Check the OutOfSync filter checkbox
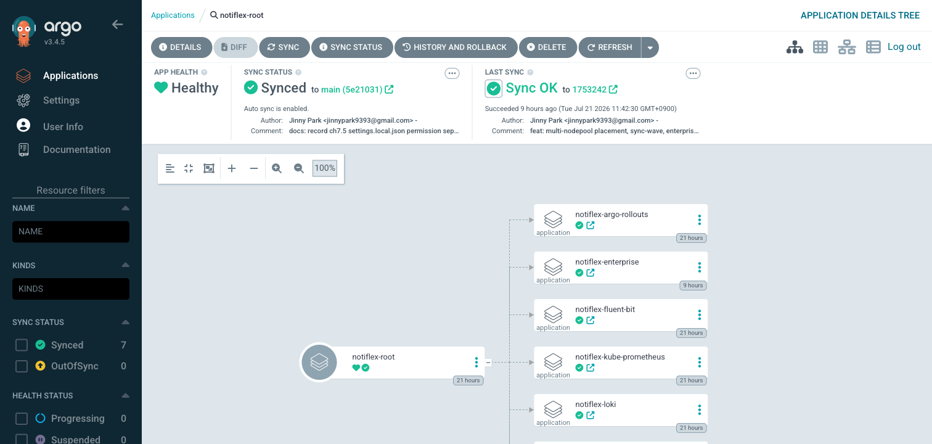This screenshot has height=444, width=932. (22, 366)
